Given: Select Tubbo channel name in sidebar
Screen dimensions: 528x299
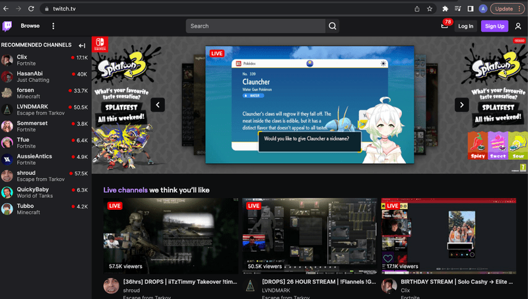Looking at the screenshot, I should pyautogui.click(x=25, y=206).
